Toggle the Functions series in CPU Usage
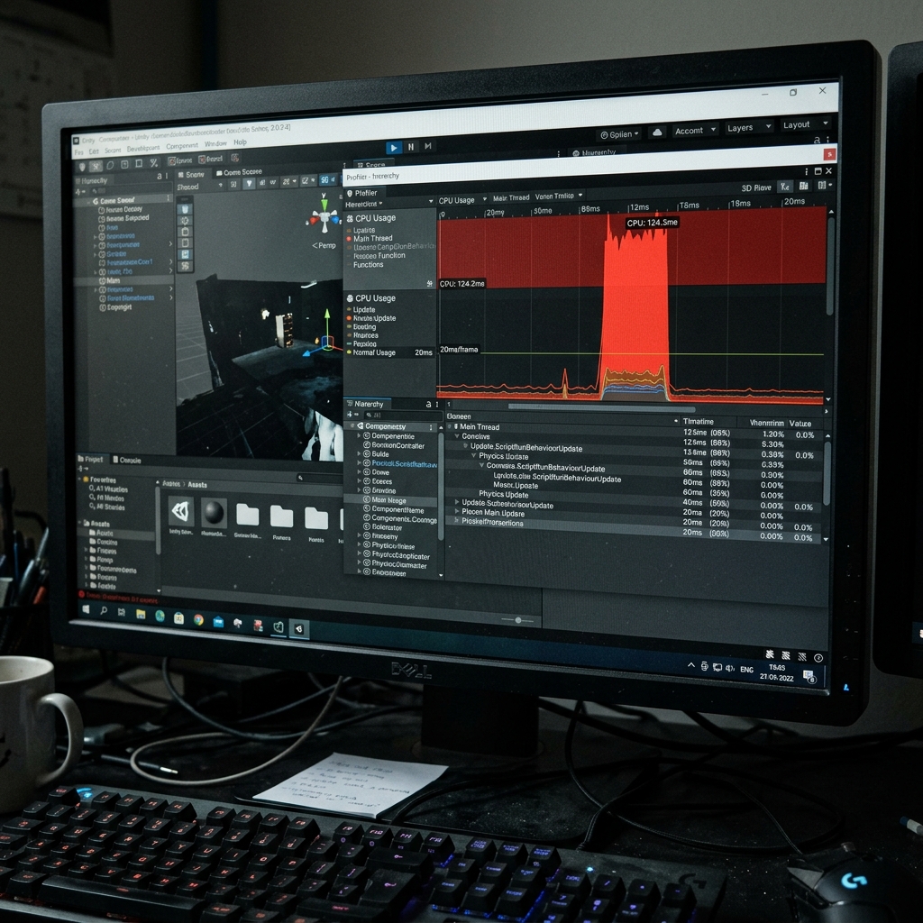The height and width of the screenshot is (923, 923). tap(368, 265)
